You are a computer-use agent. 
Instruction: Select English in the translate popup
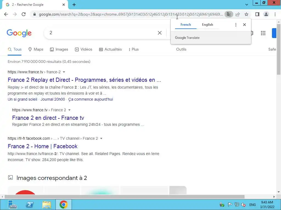pos(207,25)
